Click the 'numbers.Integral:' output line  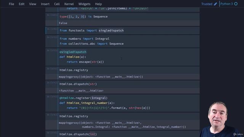[x=134, y=127]
